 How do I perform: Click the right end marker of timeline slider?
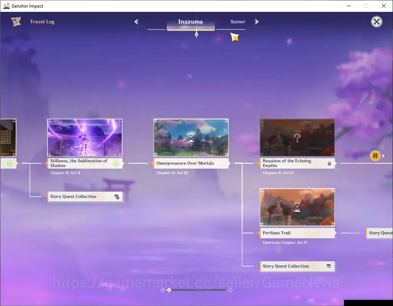coord(230,290)
